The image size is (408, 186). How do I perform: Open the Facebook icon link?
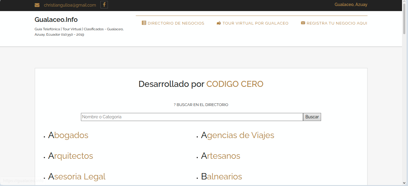point(104,5)
